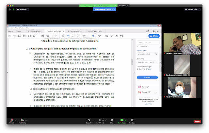Click the Edit PDF tool icon

139,87
